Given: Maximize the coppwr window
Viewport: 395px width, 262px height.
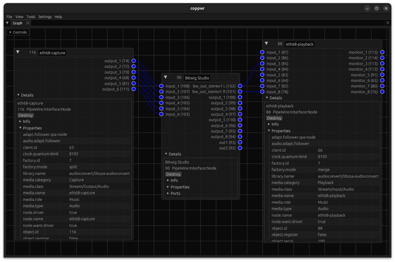Looking at the screenshot, I should pos(376,8).
